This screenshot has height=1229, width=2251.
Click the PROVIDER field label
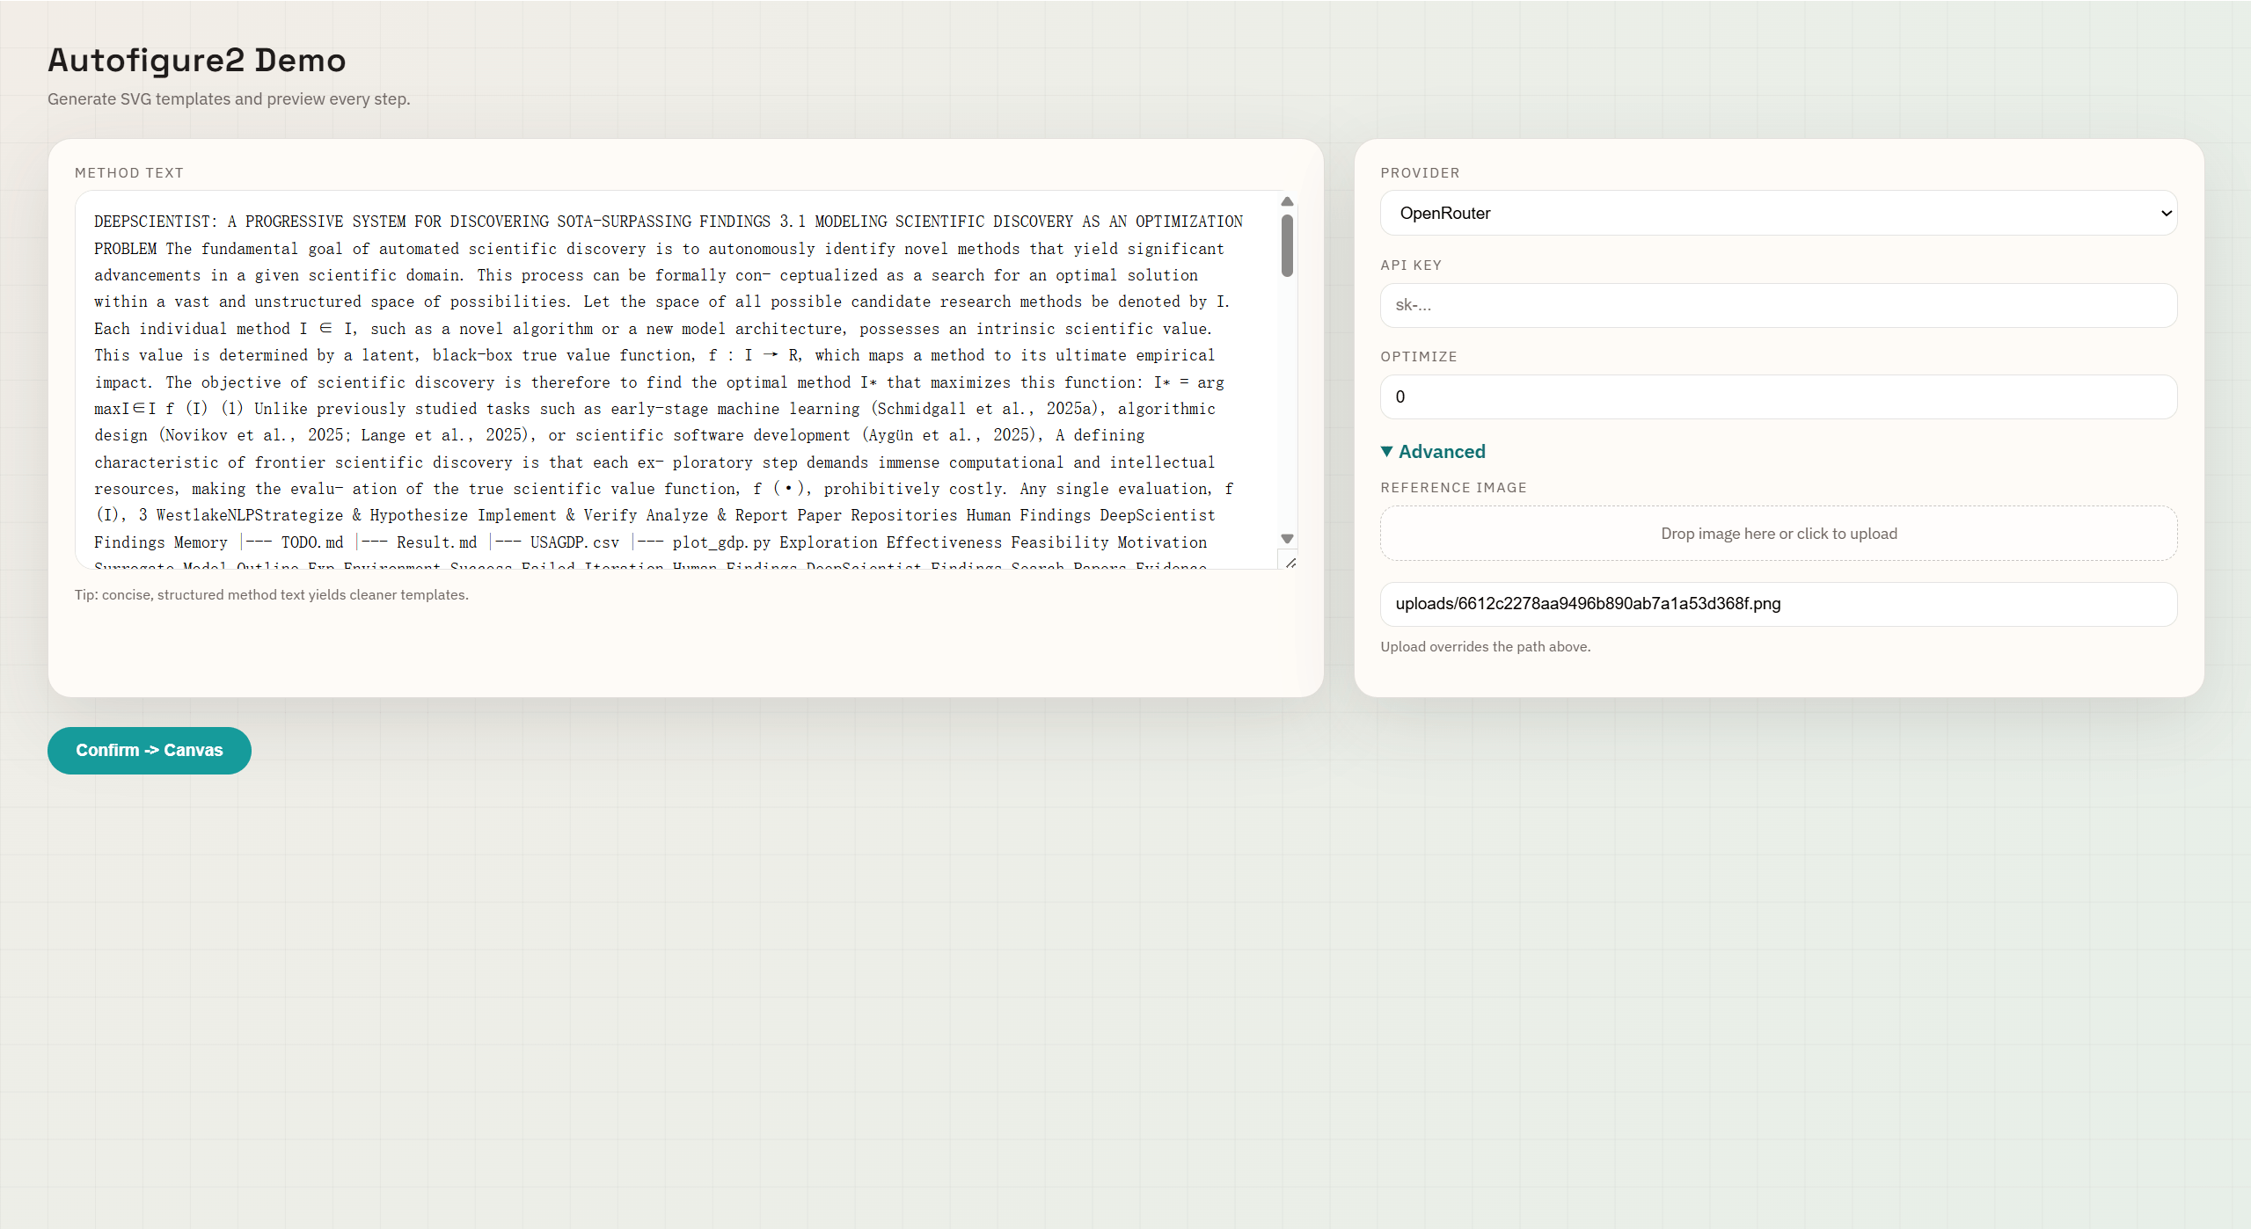1419,172
